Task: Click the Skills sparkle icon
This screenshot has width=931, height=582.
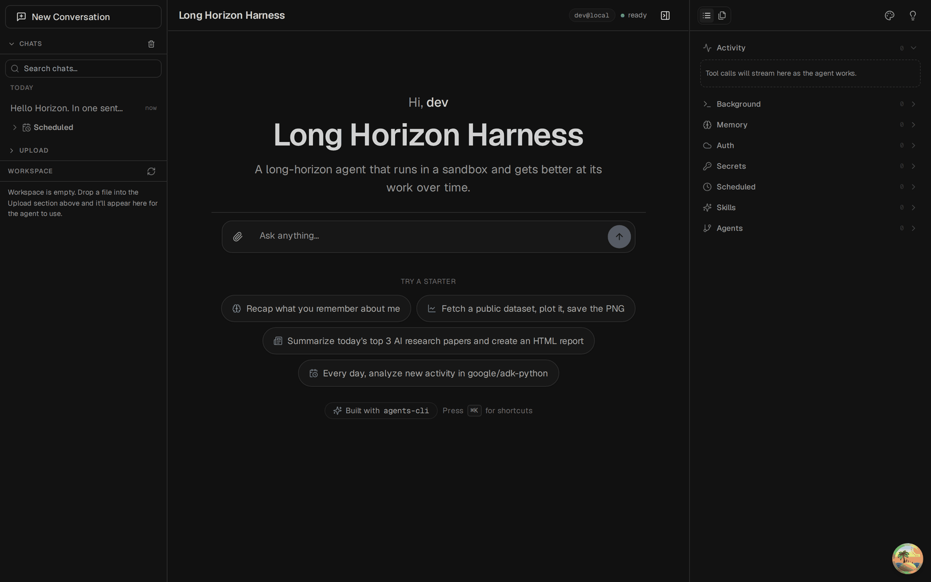Action: tap(707, 208)
